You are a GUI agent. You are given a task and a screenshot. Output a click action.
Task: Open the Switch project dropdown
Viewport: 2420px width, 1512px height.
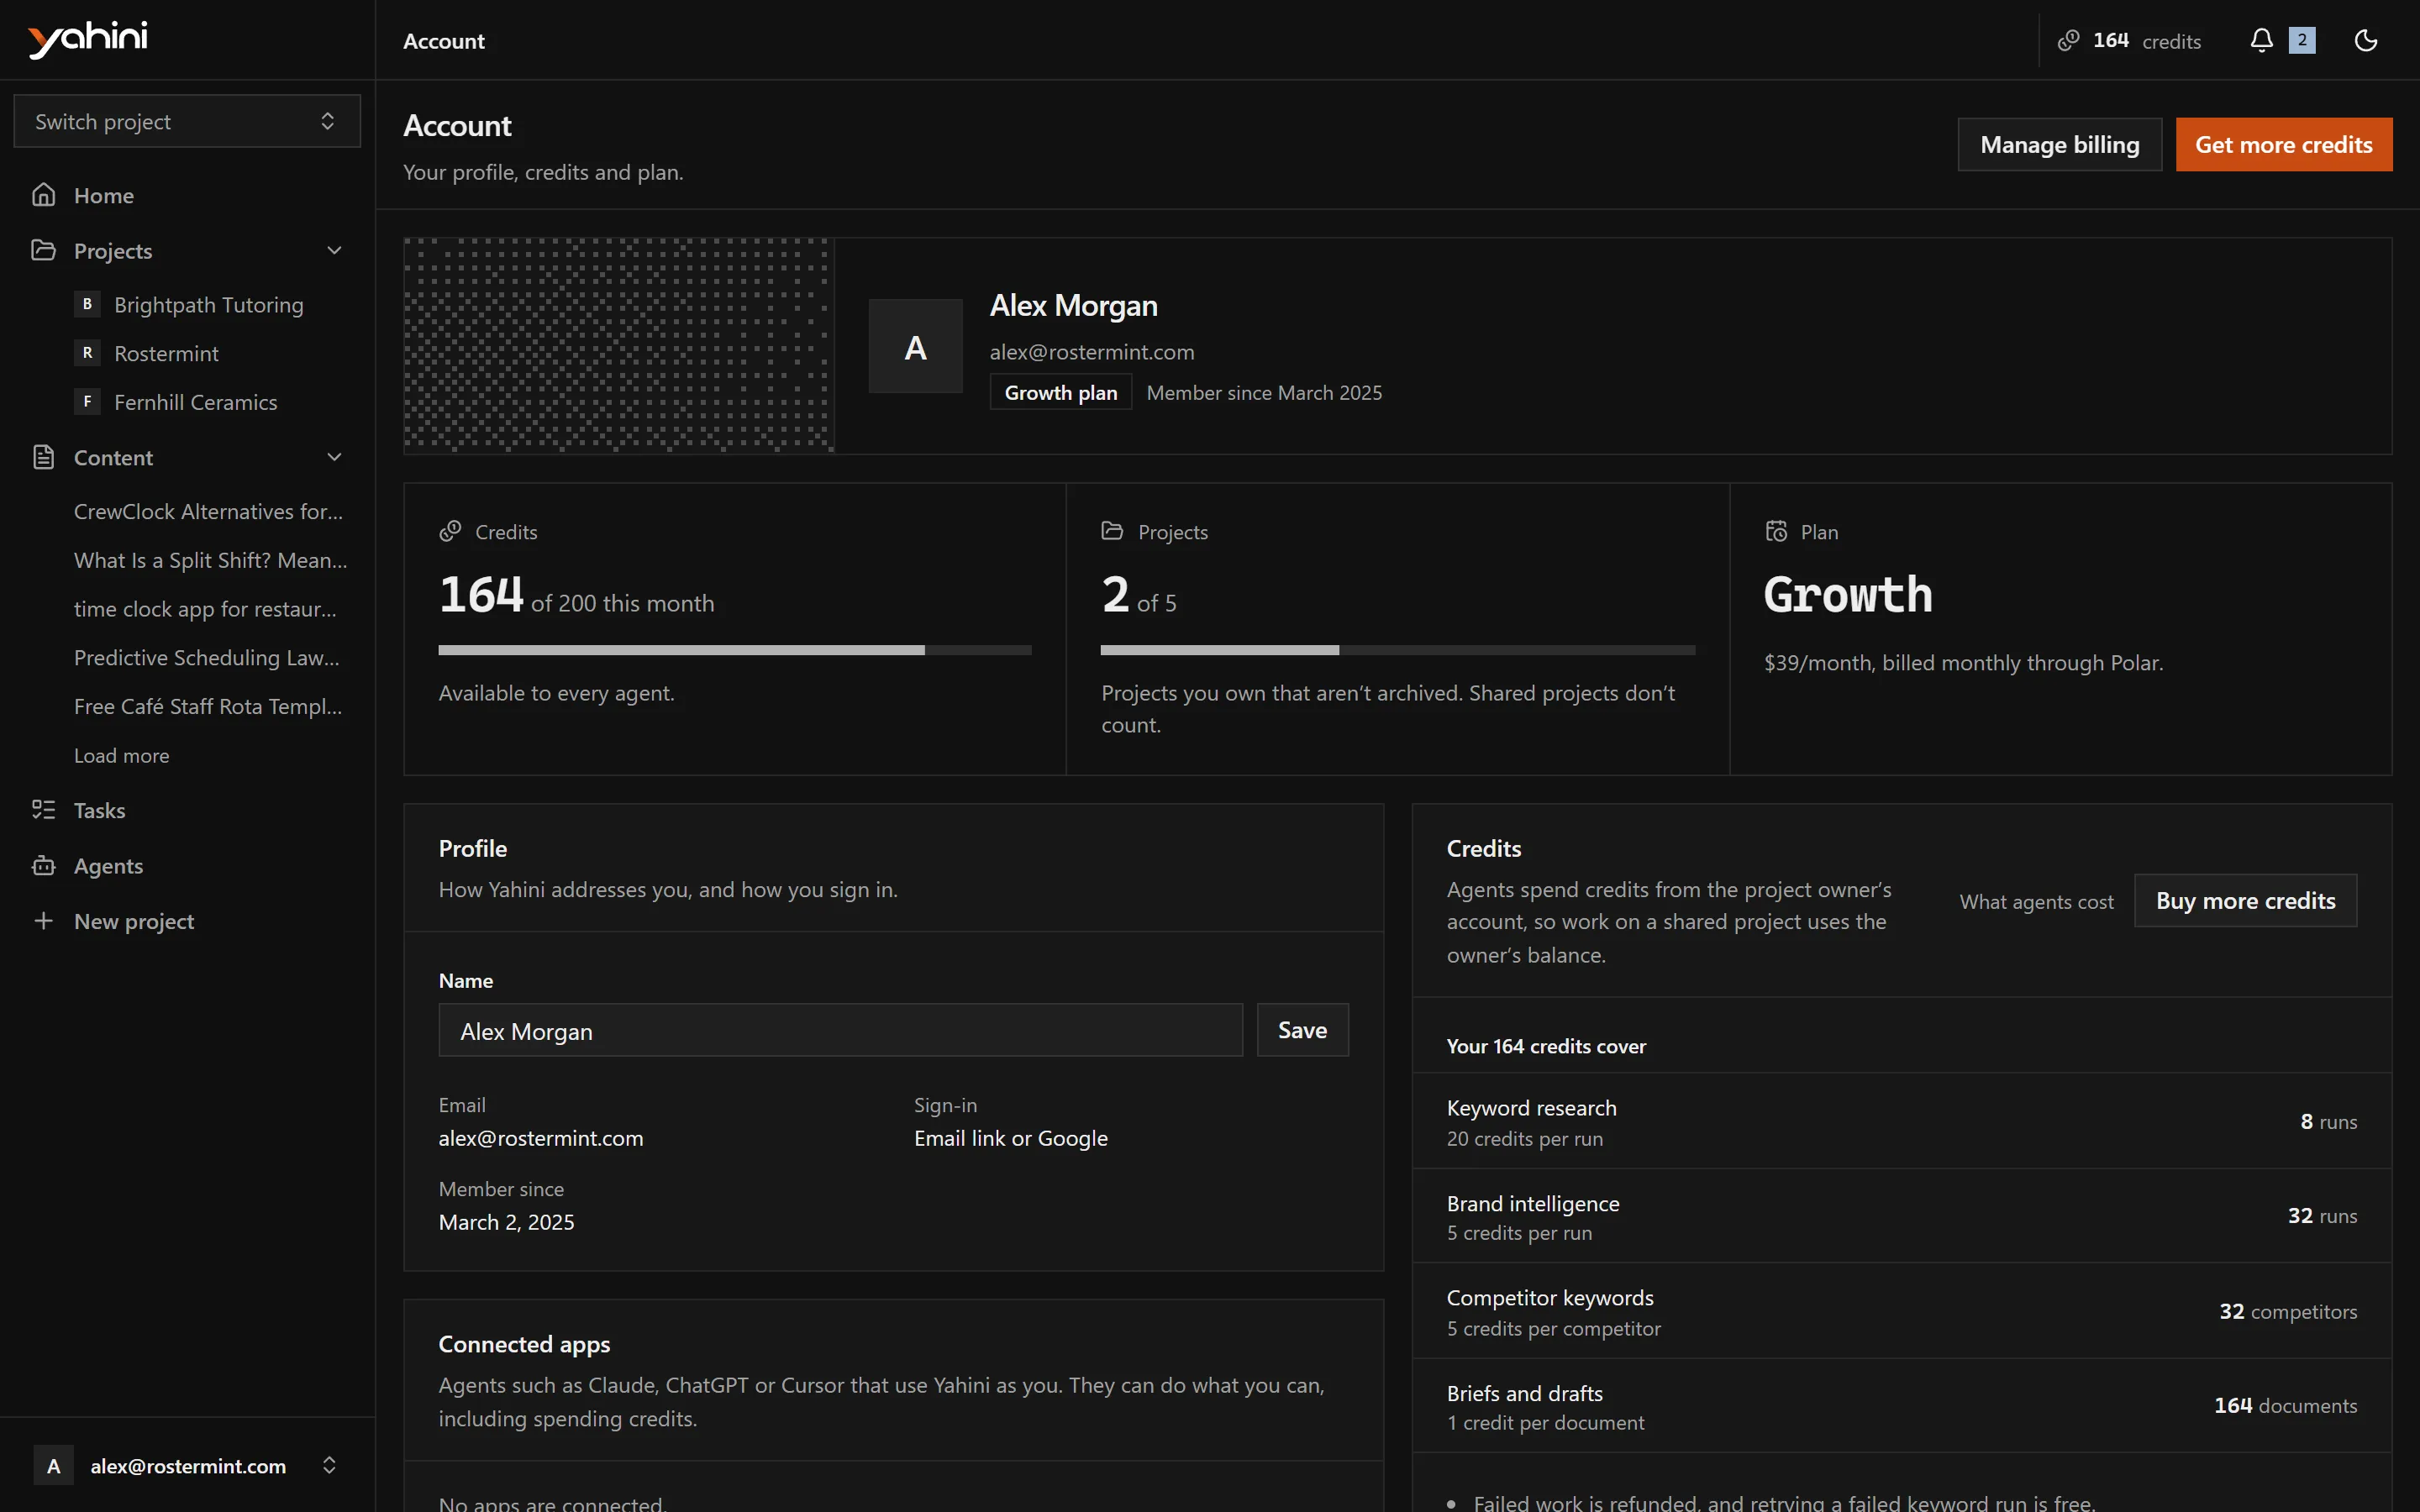[187, 121]
